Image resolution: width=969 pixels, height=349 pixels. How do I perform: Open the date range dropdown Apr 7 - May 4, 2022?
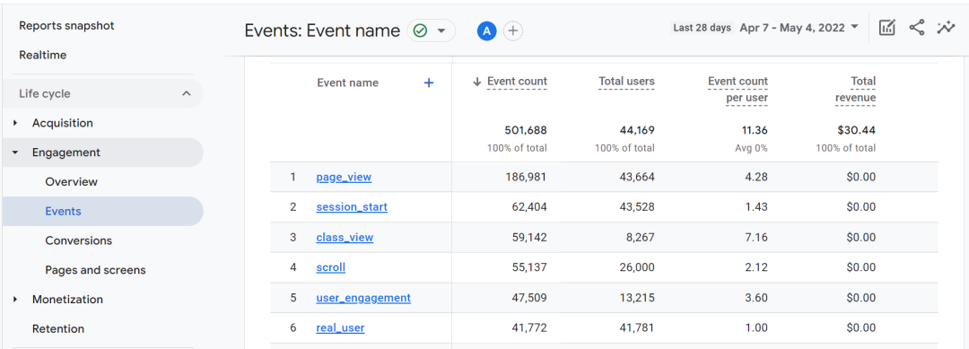(799, 27)
